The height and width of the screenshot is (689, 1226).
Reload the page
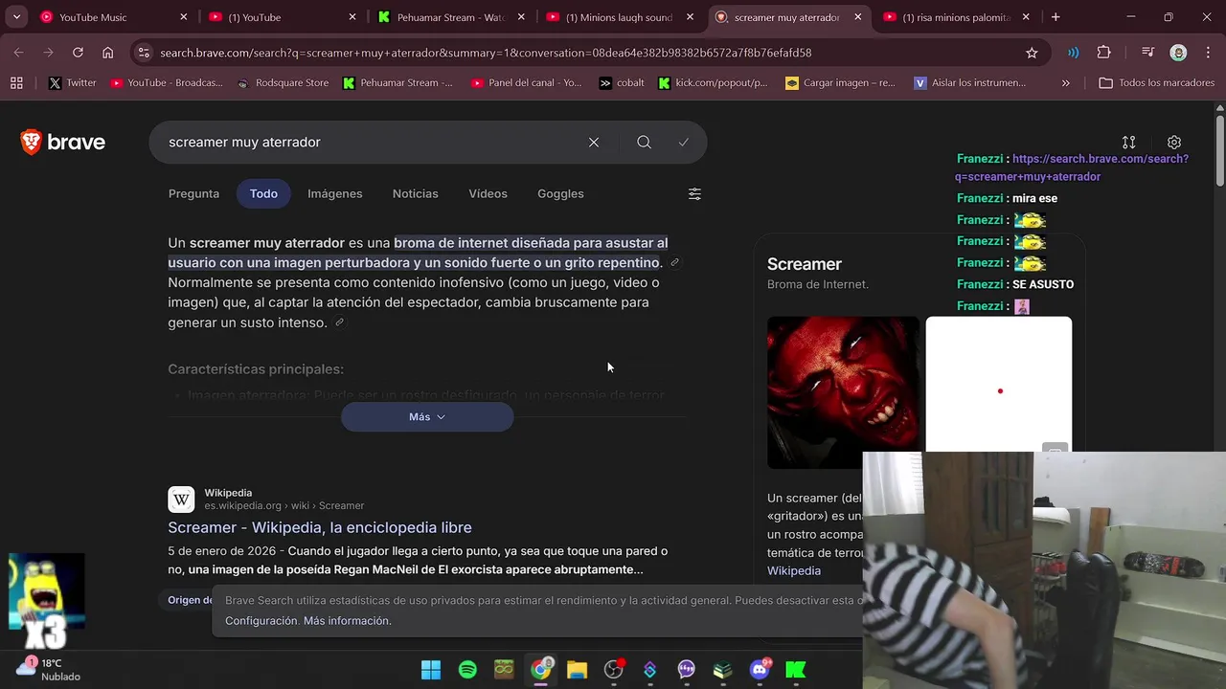tap(78, 53)
